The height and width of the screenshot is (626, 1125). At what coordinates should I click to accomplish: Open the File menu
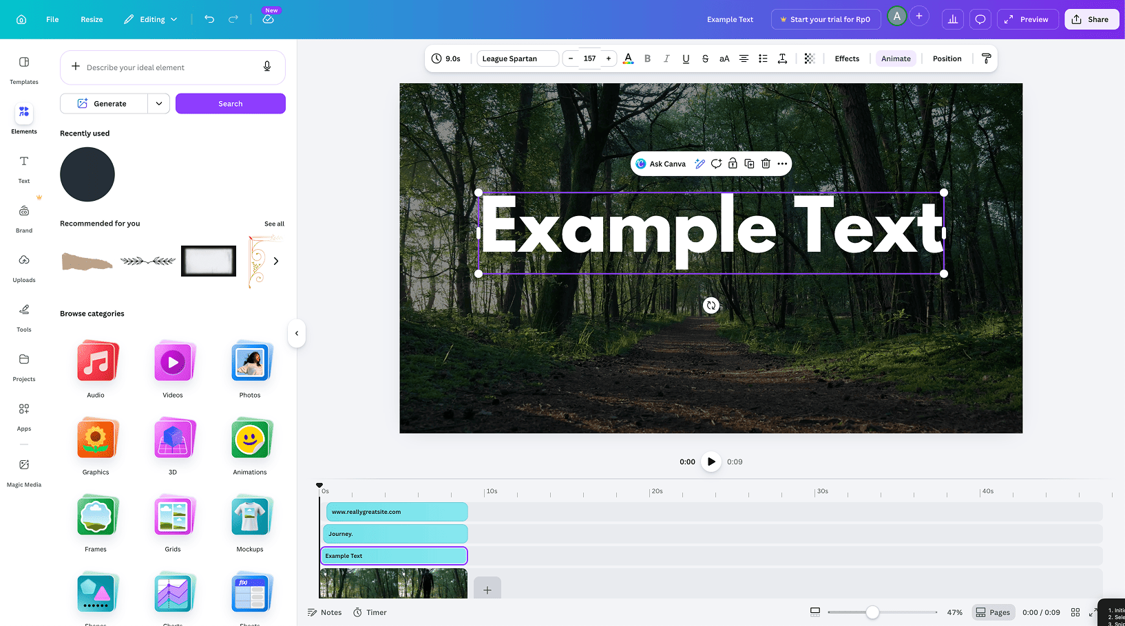click(52, 19)
